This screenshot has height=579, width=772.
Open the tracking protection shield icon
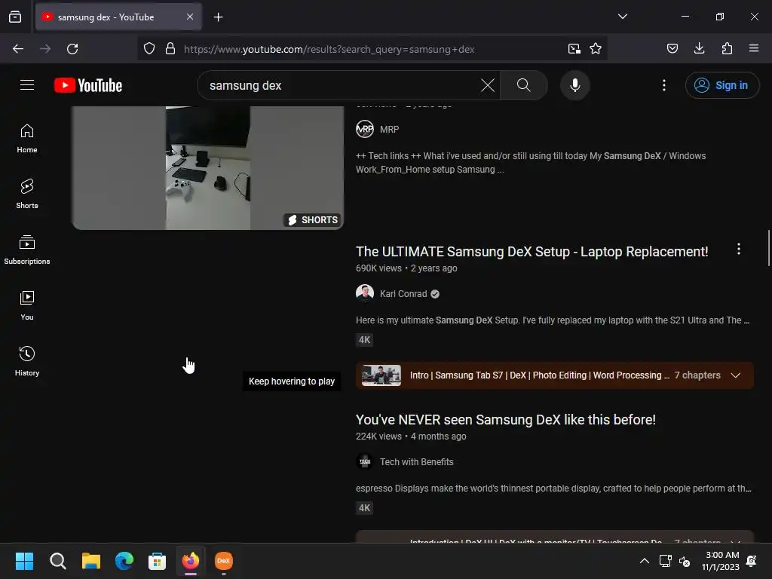tap(149, 49)
